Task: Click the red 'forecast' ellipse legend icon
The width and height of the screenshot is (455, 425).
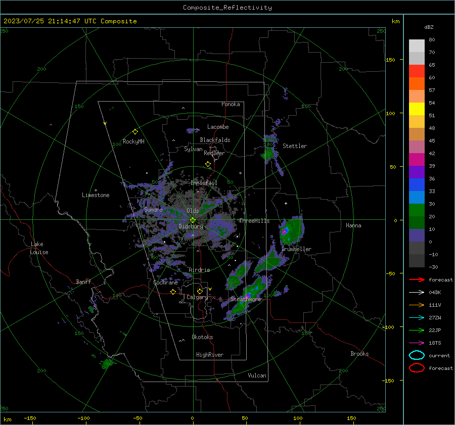Action: (x=417, y=368)
